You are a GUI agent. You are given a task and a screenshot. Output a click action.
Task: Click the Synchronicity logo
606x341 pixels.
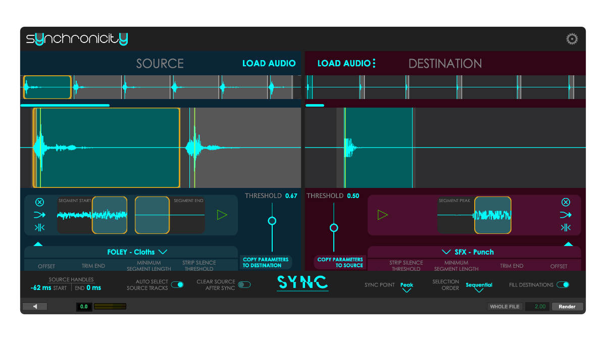point(77,38)
